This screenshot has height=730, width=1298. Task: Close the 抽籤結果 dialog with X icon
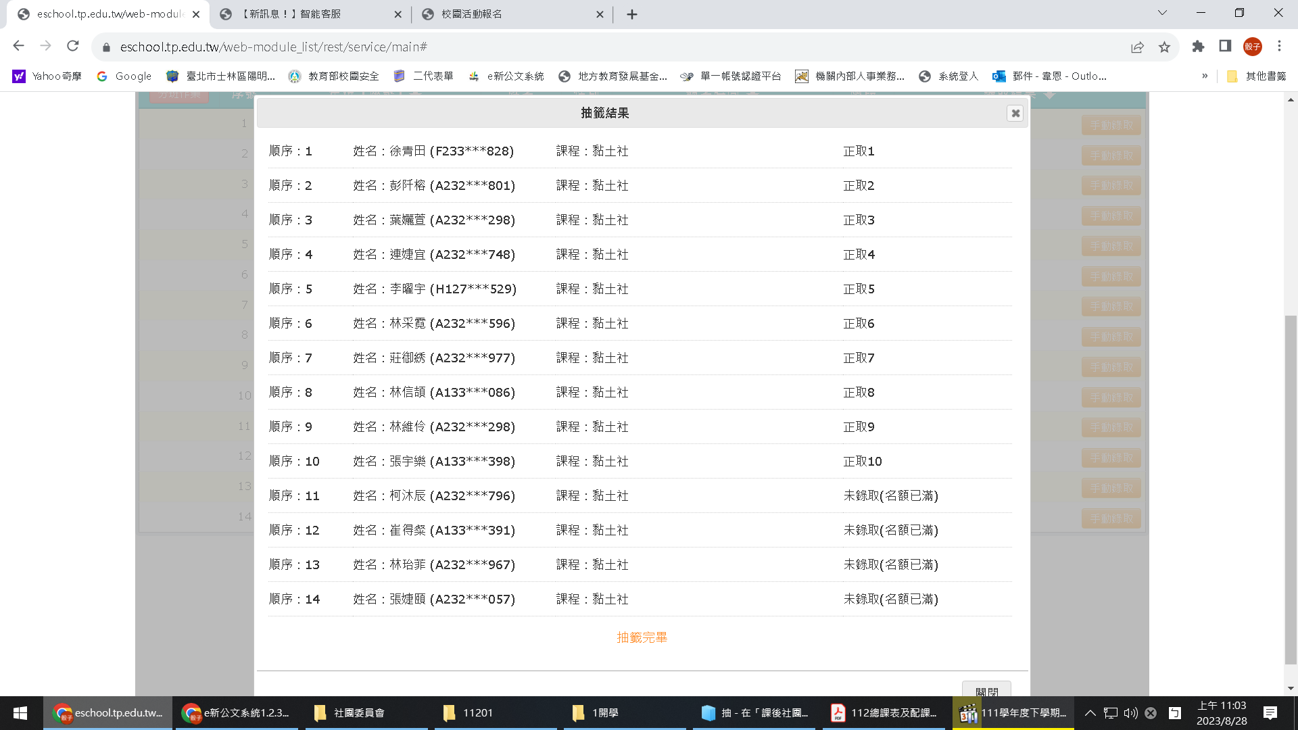tap(1015, 114)
